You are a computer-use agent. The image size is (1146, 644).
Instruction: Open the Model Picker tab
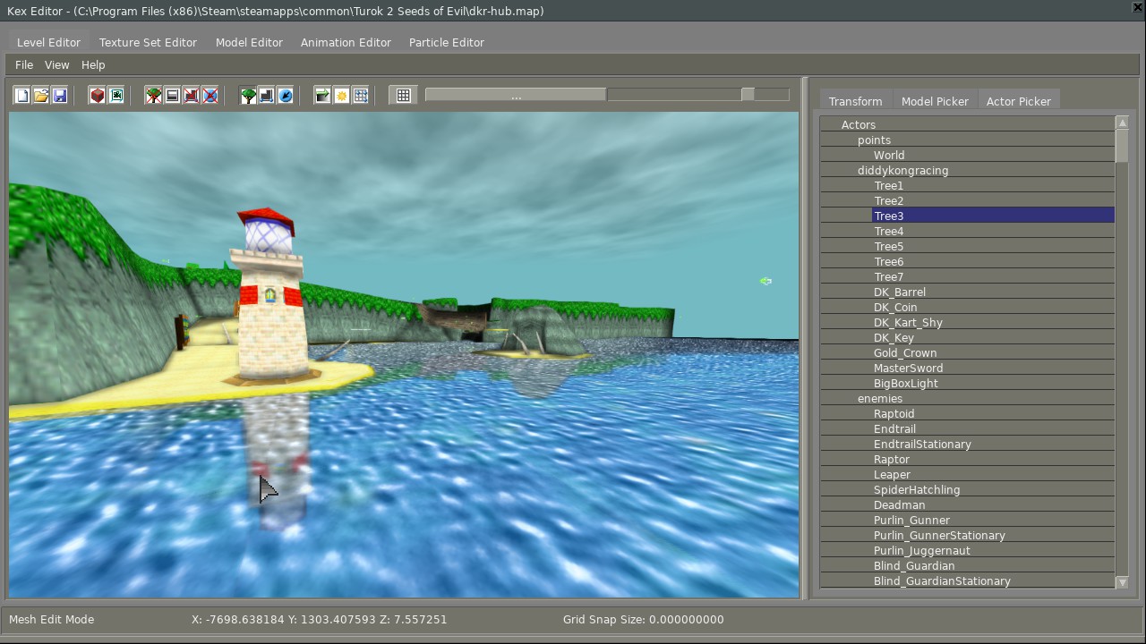935,101
